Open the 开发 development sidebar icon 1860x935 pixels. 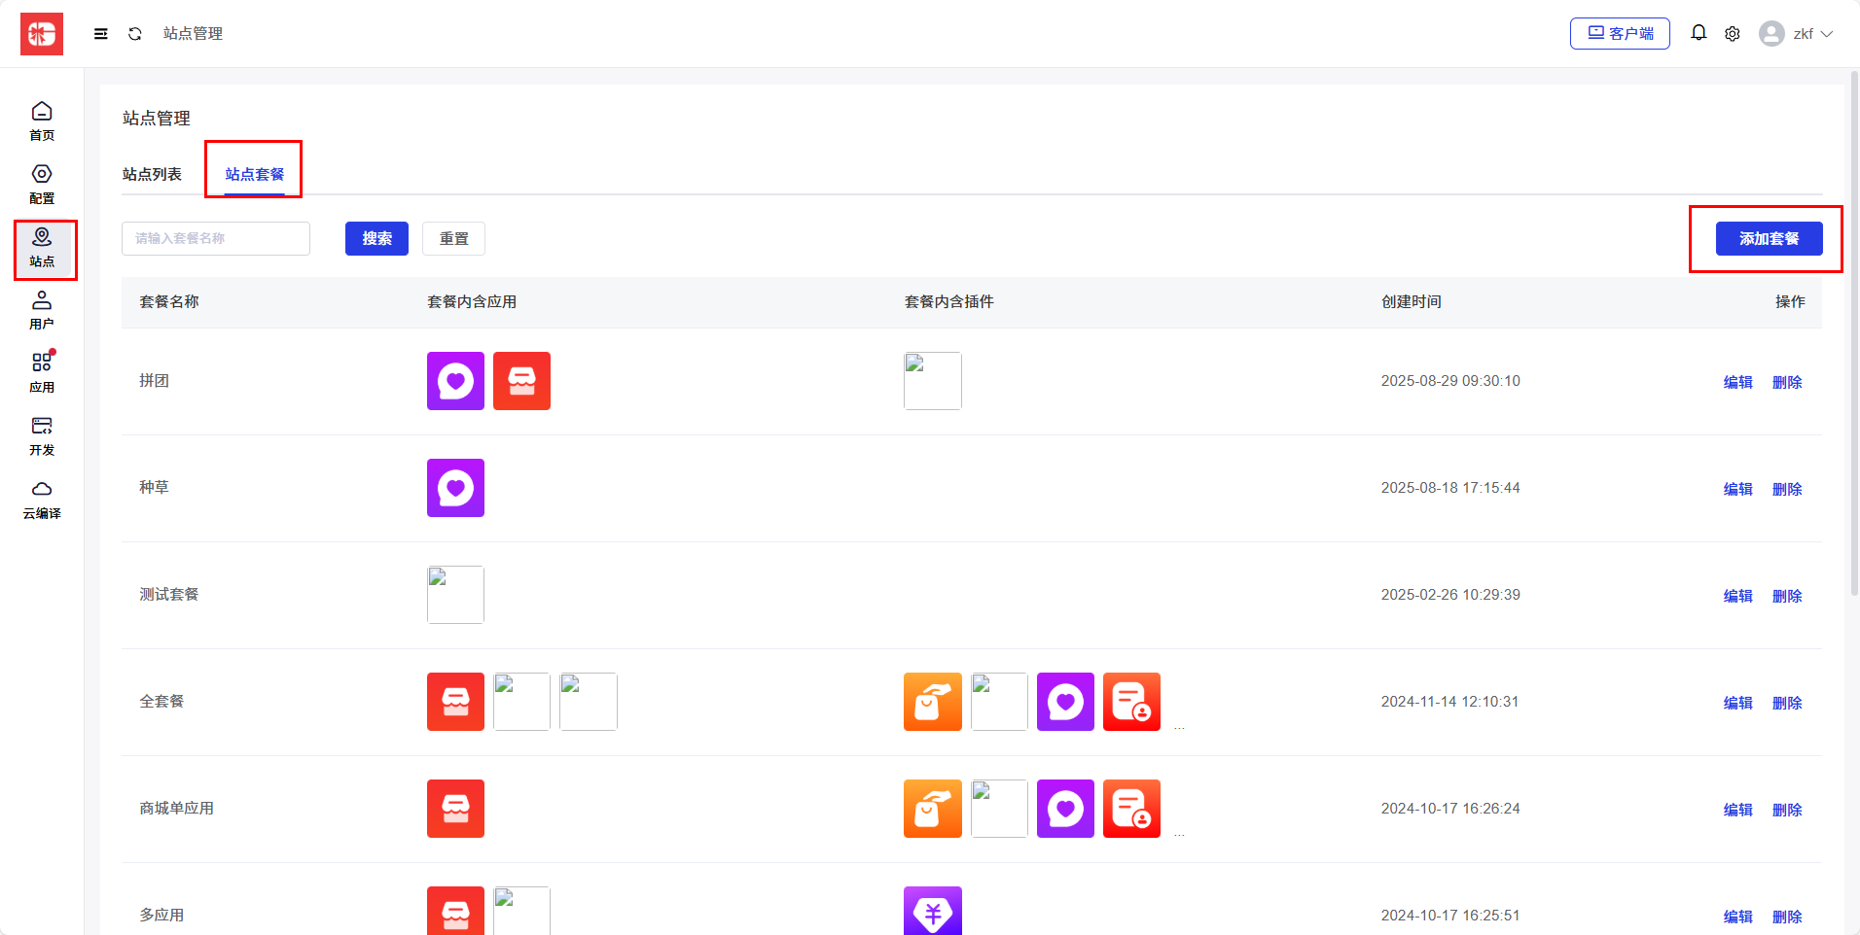tap(42, 435)
